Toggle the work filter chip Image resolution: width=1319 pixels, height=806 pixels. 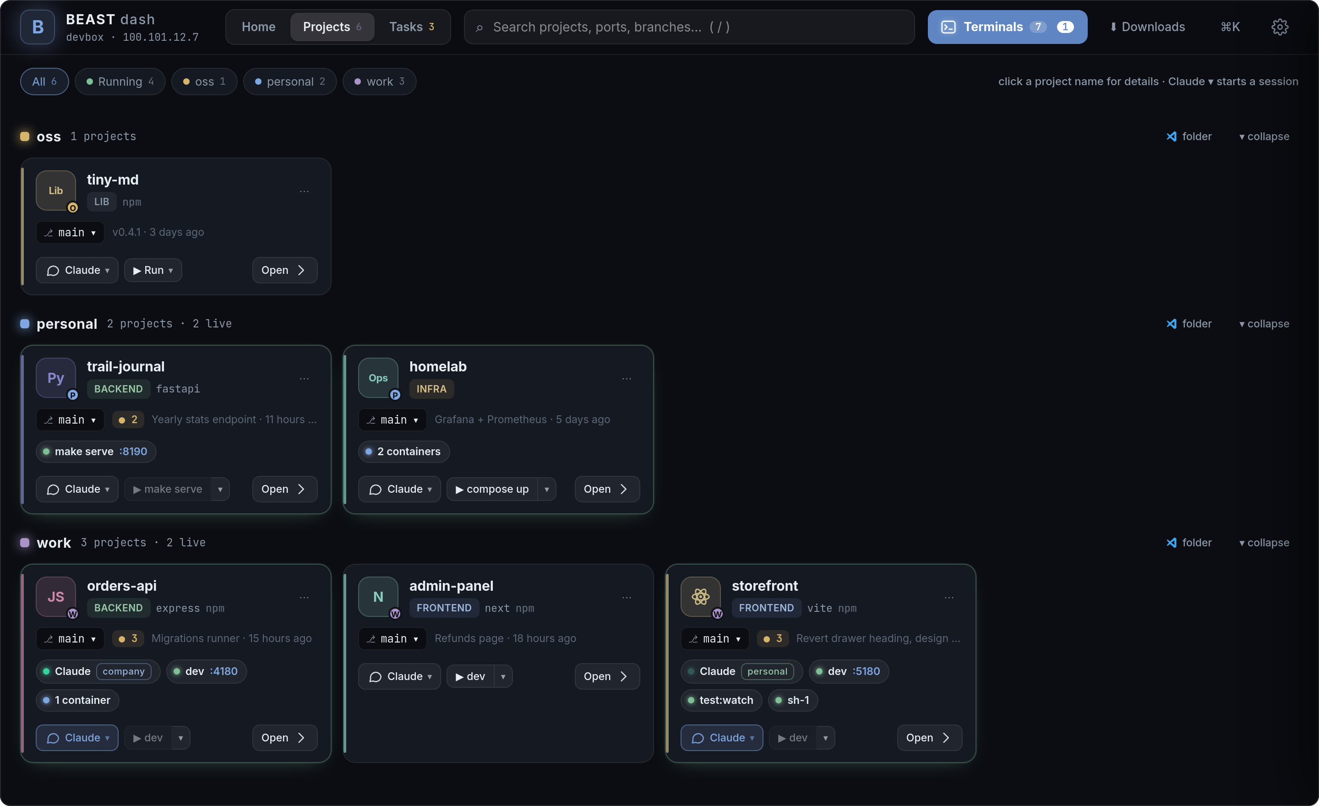coord(379,82)
